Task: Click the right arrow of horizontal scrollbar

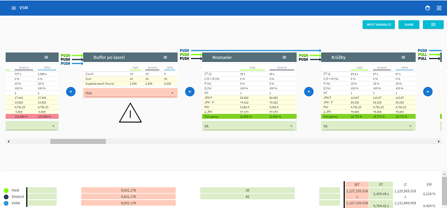Action: click(439, 142)
